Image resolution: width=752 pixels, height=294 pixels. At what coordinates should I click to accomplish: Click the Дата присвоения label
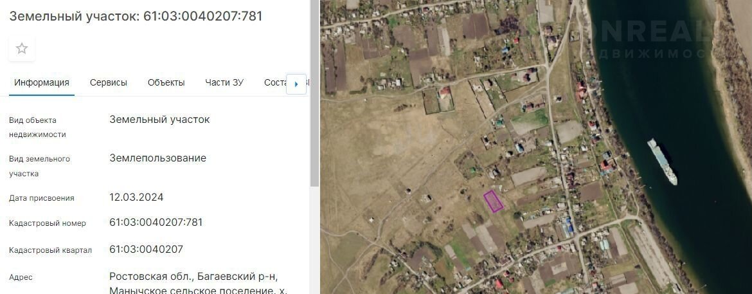(x=42, y=198)
